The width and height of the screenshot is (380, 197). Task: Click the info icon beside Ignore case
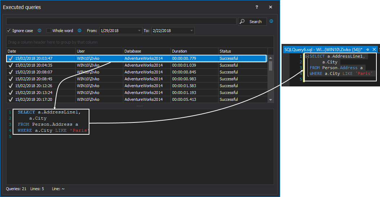[x=40, y=31]
